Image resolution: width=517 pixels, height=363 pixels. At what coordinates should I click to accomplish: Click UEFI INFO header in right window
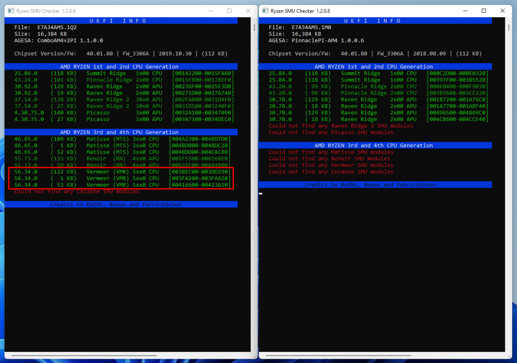click(x=375, y=21)
